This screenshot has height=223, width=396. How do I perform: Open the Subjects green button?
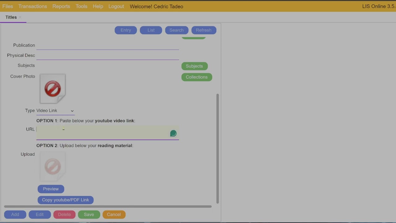(194, 66)
